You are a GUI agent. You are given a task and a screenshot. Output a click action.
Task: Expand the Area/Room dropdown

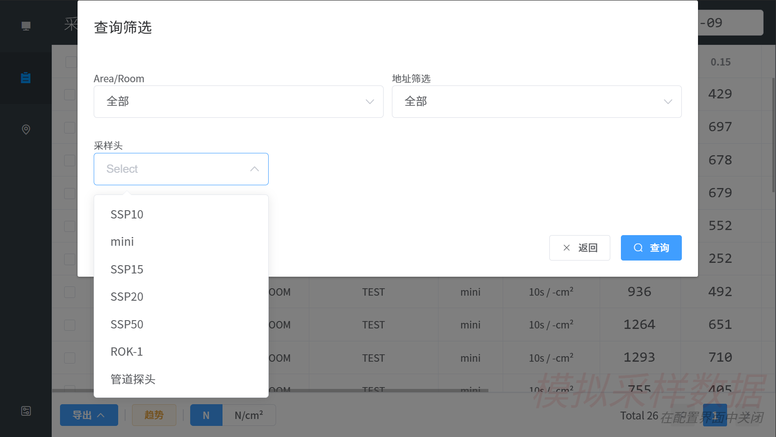click(238, 102)
